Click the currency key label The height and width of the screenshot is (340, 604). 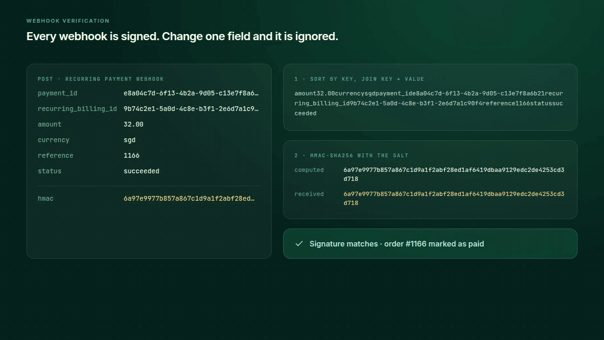pyautogui.click(x=53, y=140)
